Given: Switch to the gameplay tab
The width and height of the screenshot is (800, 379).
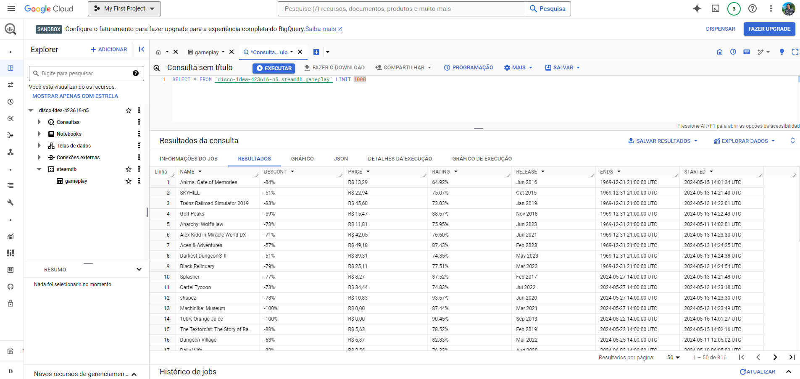Looking at the screenshot, I should point(206,52).
